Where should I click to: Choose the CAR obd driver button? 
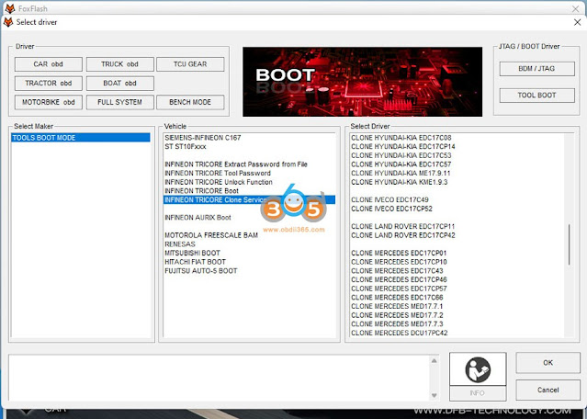pyautogui.click(x=49, y=64)
